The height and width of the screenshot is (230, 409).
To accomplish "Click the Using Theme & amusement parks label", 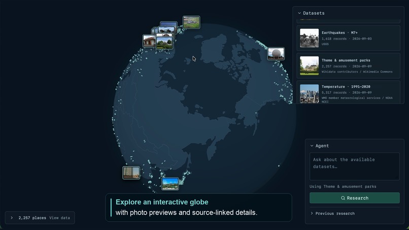I will click(343, 186).
